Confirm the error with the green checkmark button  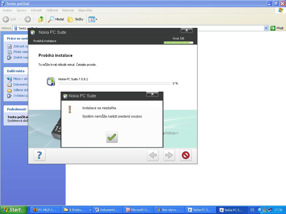[x=112, y=137]
